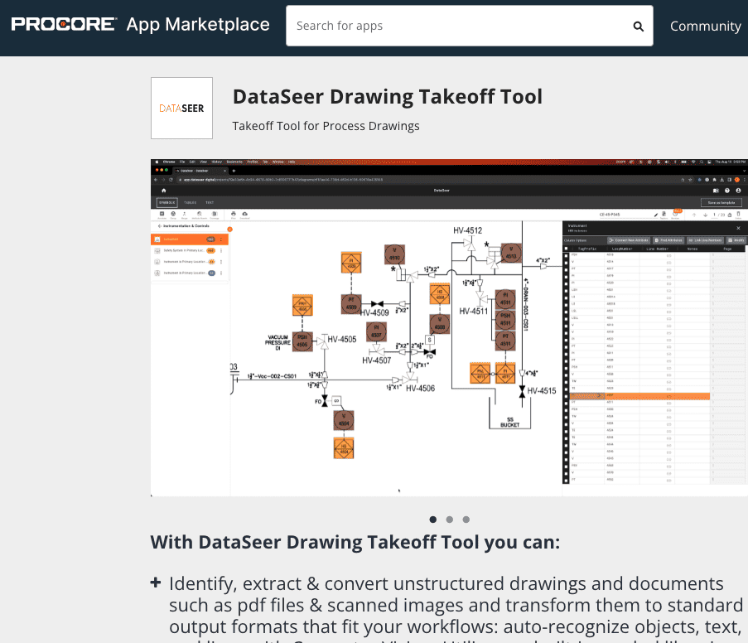Select the search tool in the symbols toolbar
Viewport: 748px width, 643px height.
(199, 215)
